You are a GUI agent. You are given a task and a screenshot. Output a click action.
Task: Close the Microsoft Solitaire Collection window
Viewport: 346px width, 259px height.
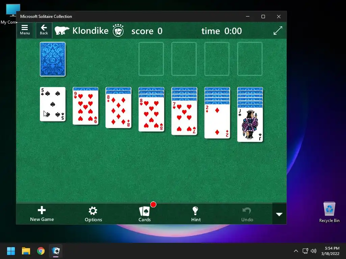click(279, 17)
